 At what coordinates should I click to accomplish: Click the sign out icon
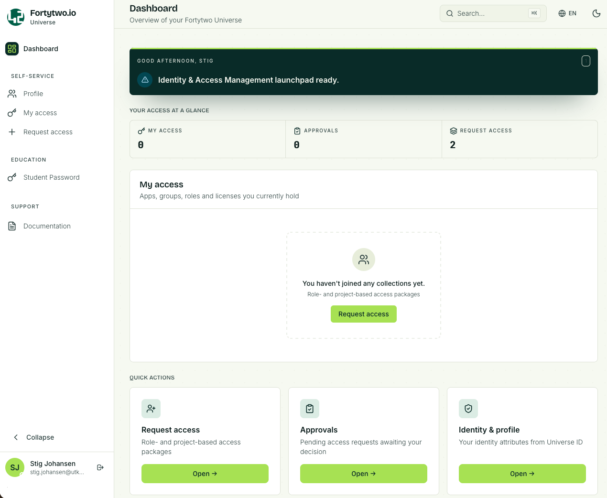tap(100, 467)
